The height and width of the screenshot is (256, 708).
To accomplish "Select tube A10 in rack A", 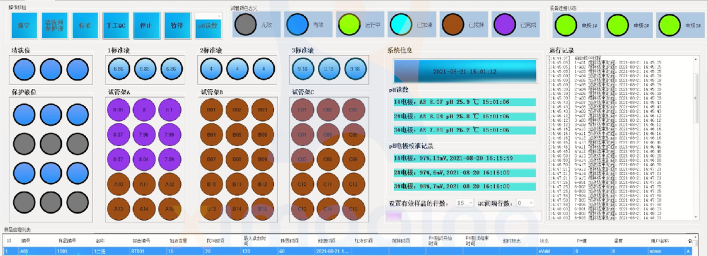I will [119, 185].
